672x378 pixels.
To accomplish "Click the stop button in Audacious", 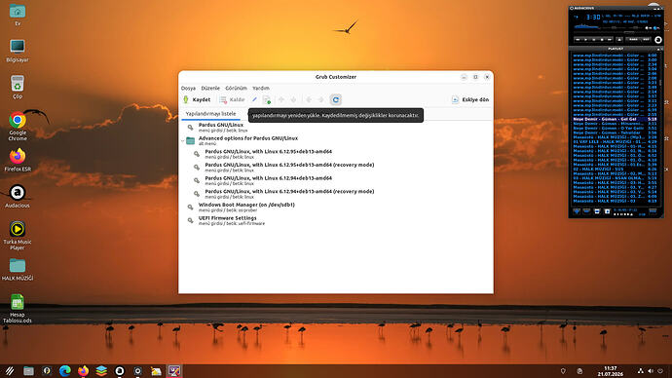I will [x=602, y=39].
